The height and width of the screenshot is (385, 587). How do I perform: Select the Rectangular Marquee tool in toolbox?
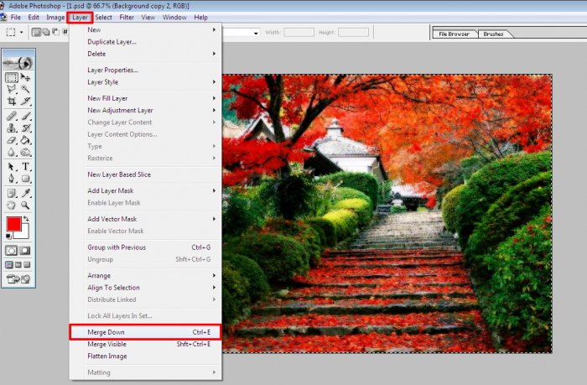tap(11, 77)
